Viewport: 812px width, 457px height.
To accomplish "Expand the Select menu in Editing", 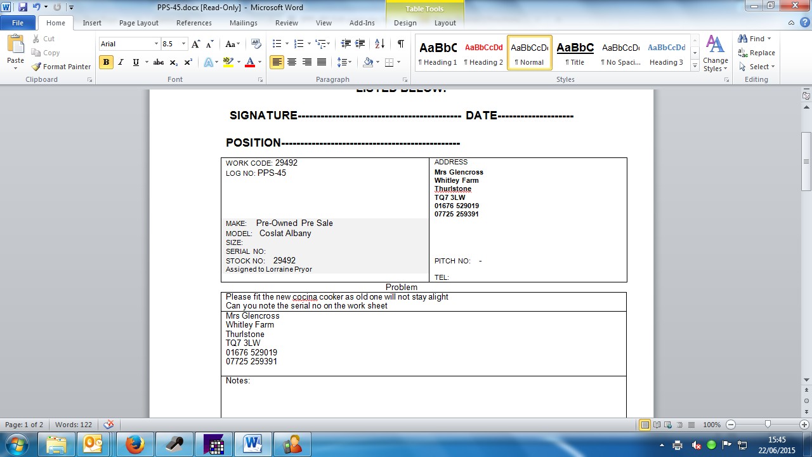I will (757, 67).
